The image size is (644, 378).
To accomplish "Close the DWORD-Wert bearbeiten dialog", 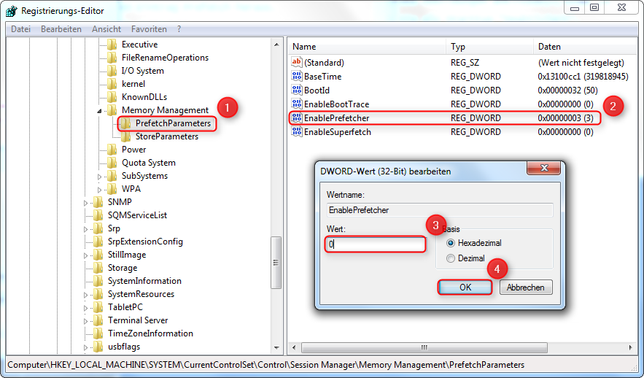I will [x=544, y=168].
